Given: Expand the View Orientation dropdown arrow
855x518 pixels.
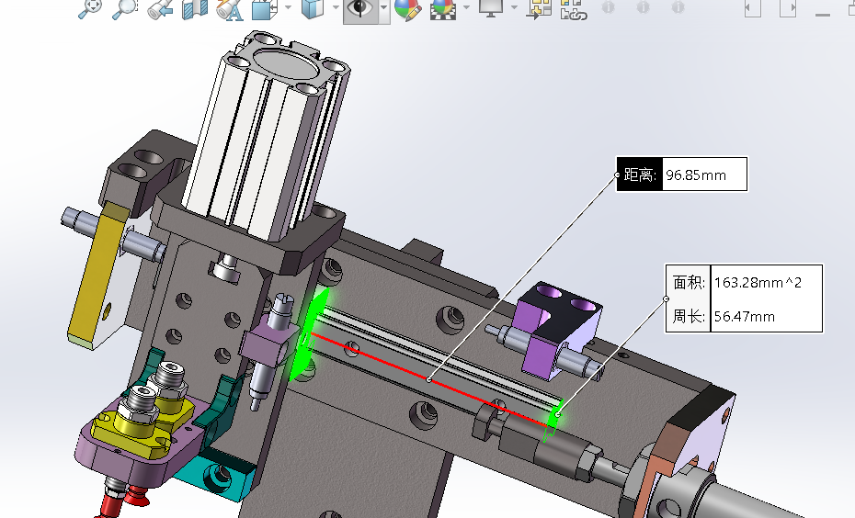Looking at the screenshot, I should click(x=288, y=7).
